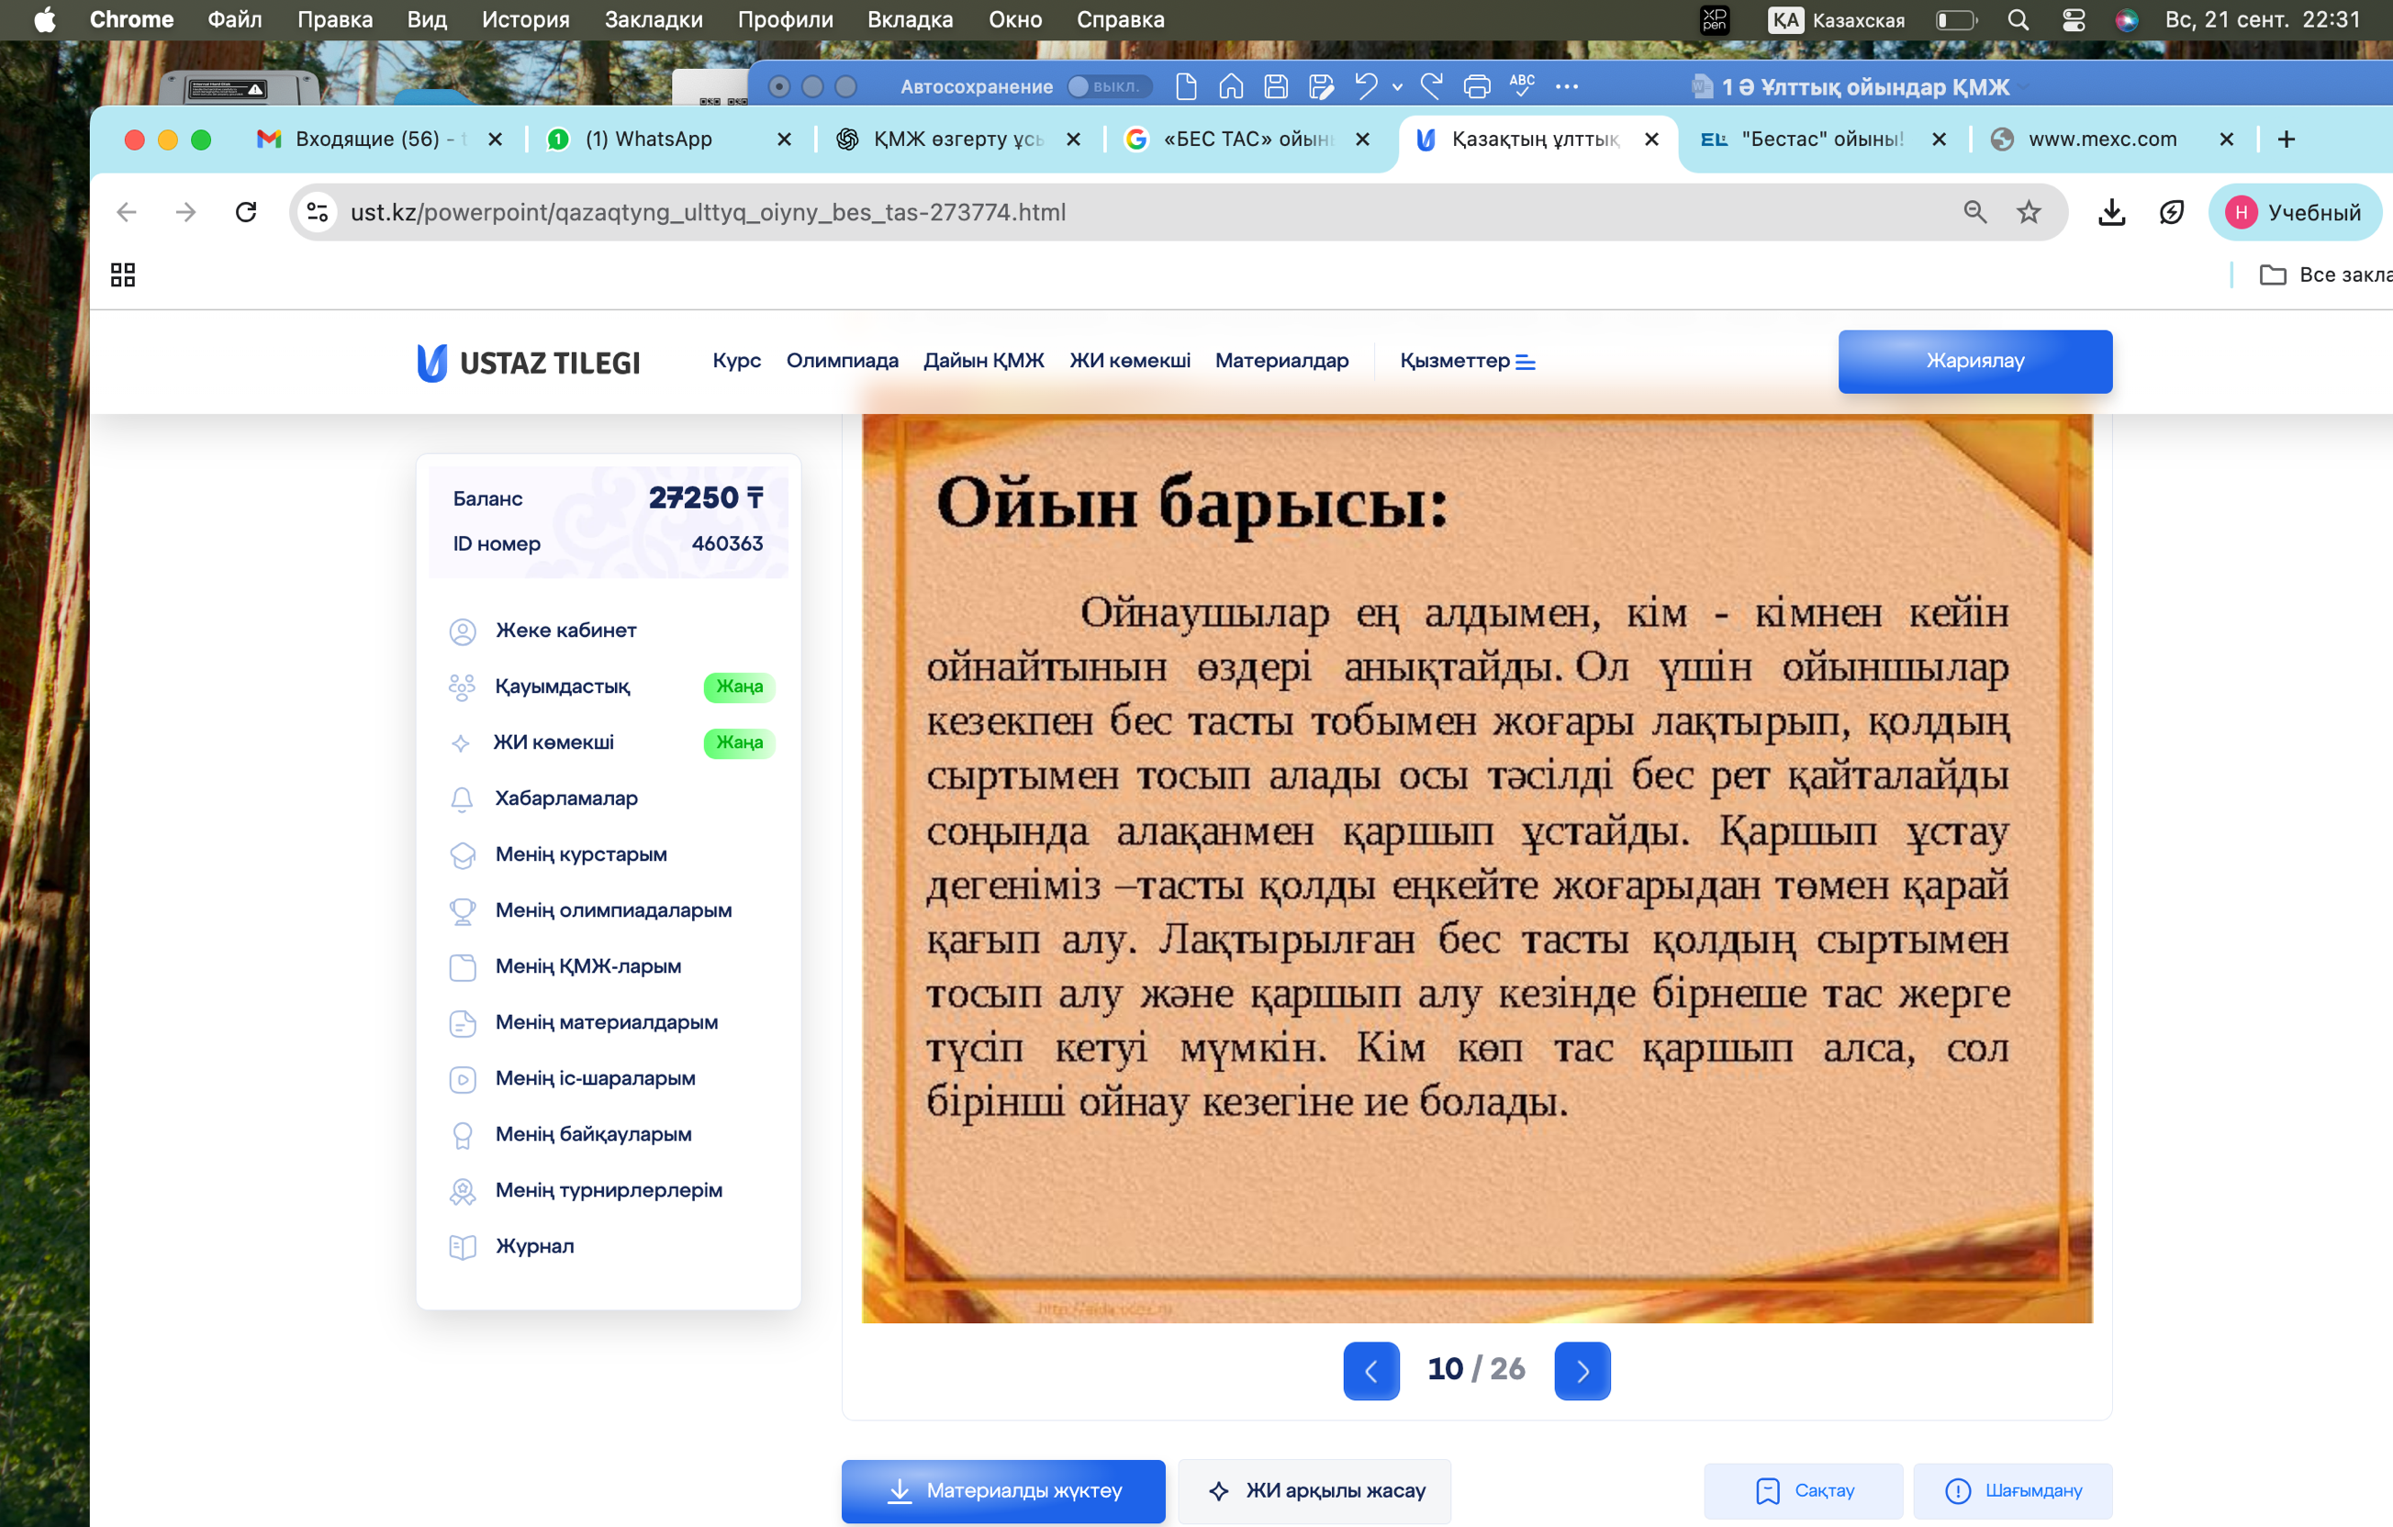
Task: Open the Закладки menu in menu bar
Action: point(653,20)
